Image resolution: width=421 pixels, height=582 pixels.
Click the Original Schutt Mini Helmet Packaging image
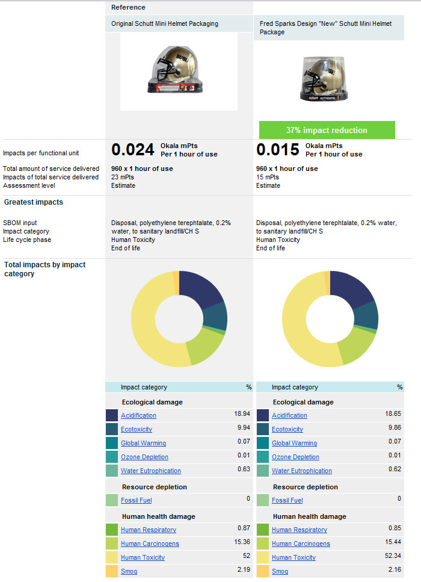[x=179, y=72]
